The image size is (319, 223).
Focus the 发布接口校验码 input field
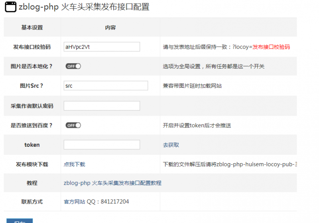click(102, 47)
